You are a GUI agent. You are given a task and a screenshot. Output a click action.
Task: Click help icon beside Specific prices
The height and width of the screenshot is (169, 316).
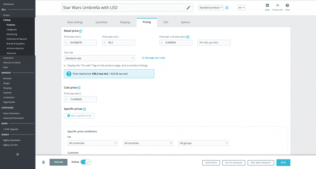coord(85,109)
